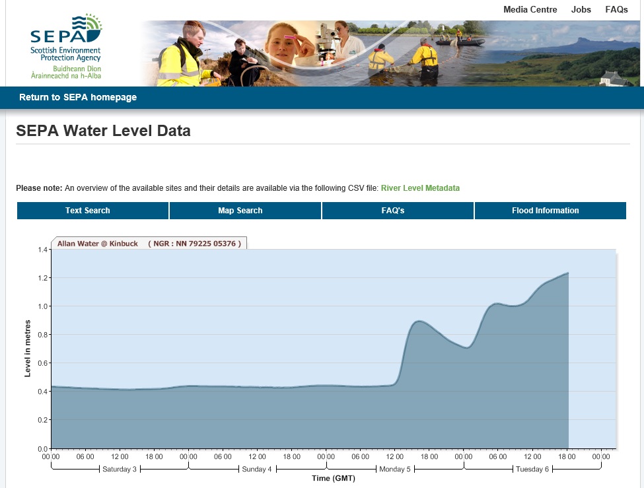Go to the Jobs page
This screenshot has width=644, height=488.
(x=581, y=10)
